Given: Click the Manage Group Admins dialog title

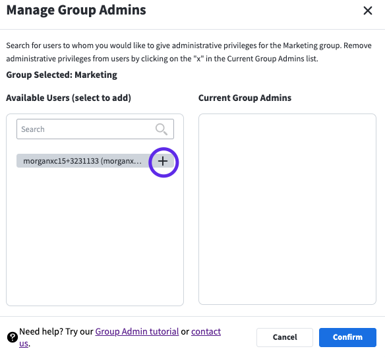Looking at the screenshot, I should 76,11.
